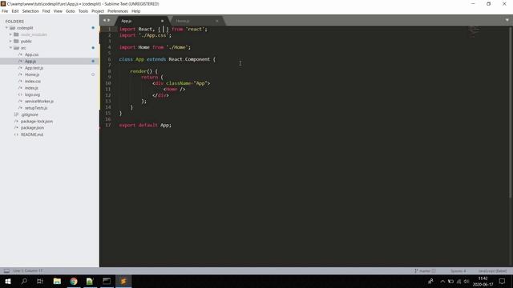Open the Edit menu
This screenshot has height=288, width=513.
click(15, 11)
